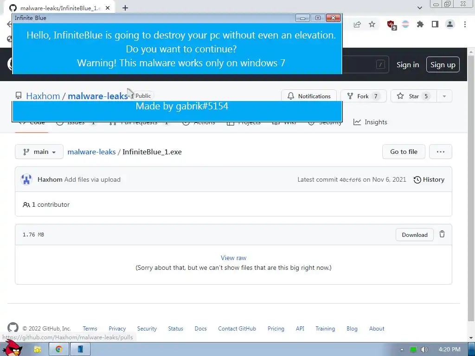
Task: Minimize the Infinite Blue window
Action: point(302,18)
